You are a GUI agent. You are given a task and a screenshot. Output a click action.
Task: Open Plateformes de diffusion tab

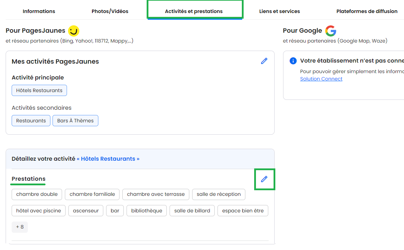(367, 11)
